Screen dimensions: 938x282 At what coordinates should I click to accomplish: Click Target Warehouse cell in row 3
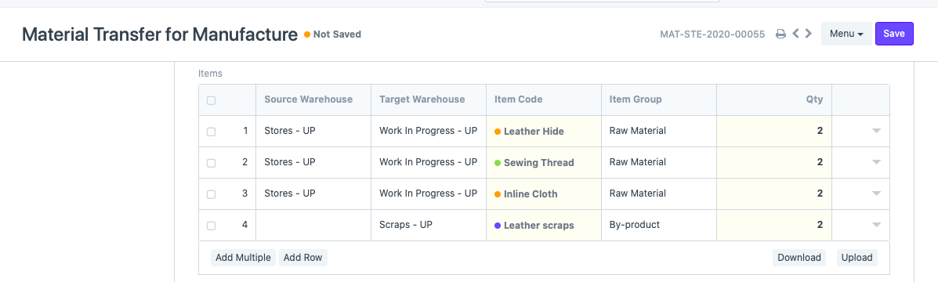[429, 193]
